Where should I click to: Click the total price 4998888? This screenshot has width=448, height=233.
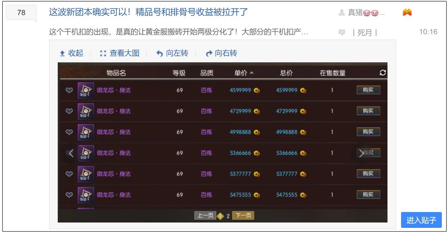[287, 132]
